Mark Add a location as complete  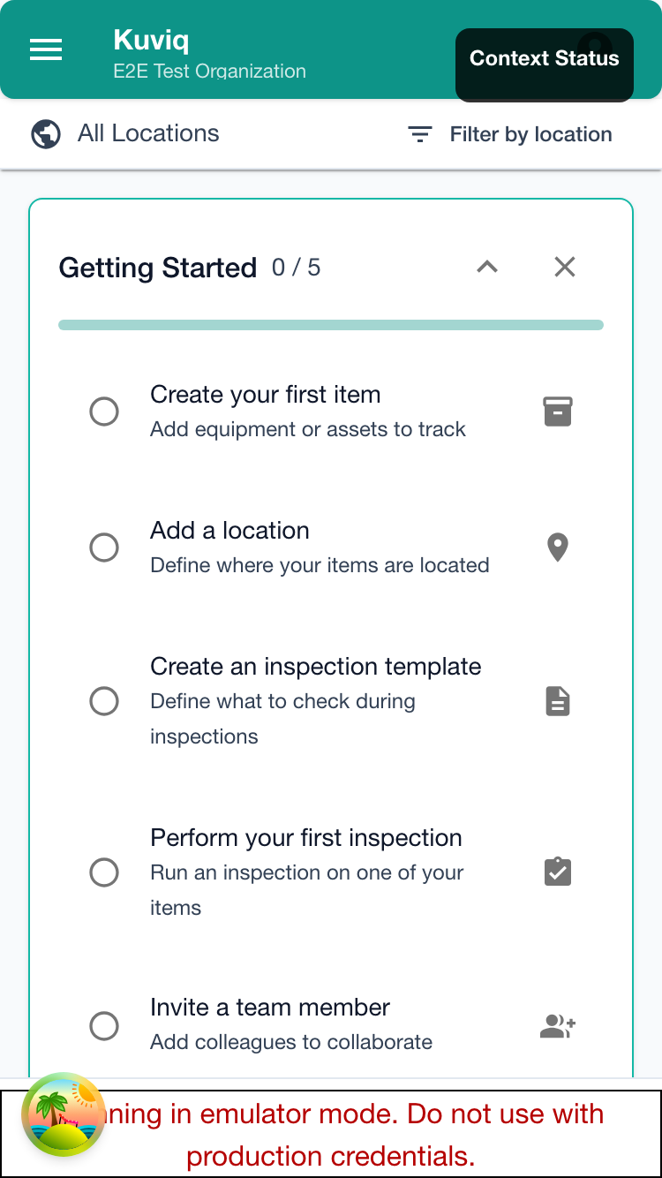point(104,547)
